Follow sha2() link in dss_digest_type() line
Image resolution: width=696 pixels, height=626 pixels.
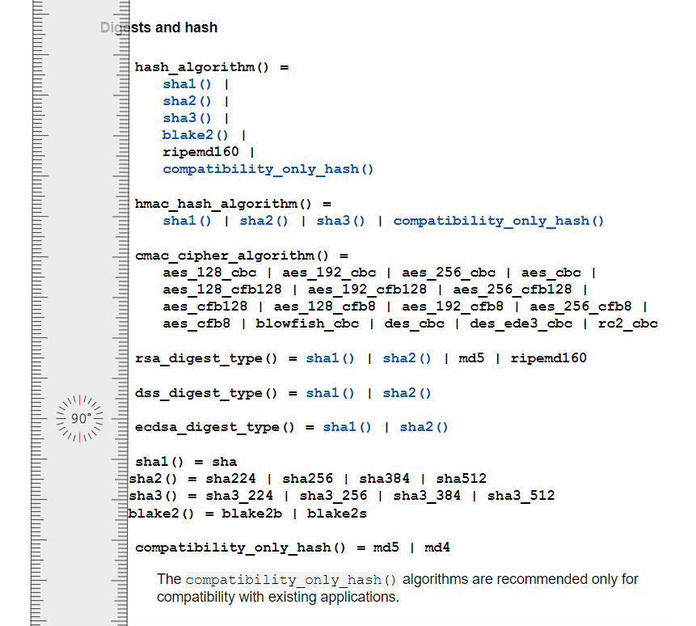(x=407, y=393)
